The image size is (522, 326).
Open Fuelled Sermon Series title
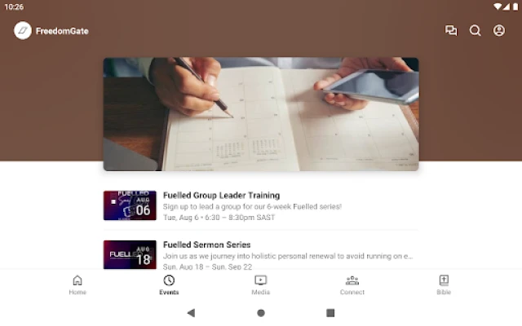pos(206,244)
